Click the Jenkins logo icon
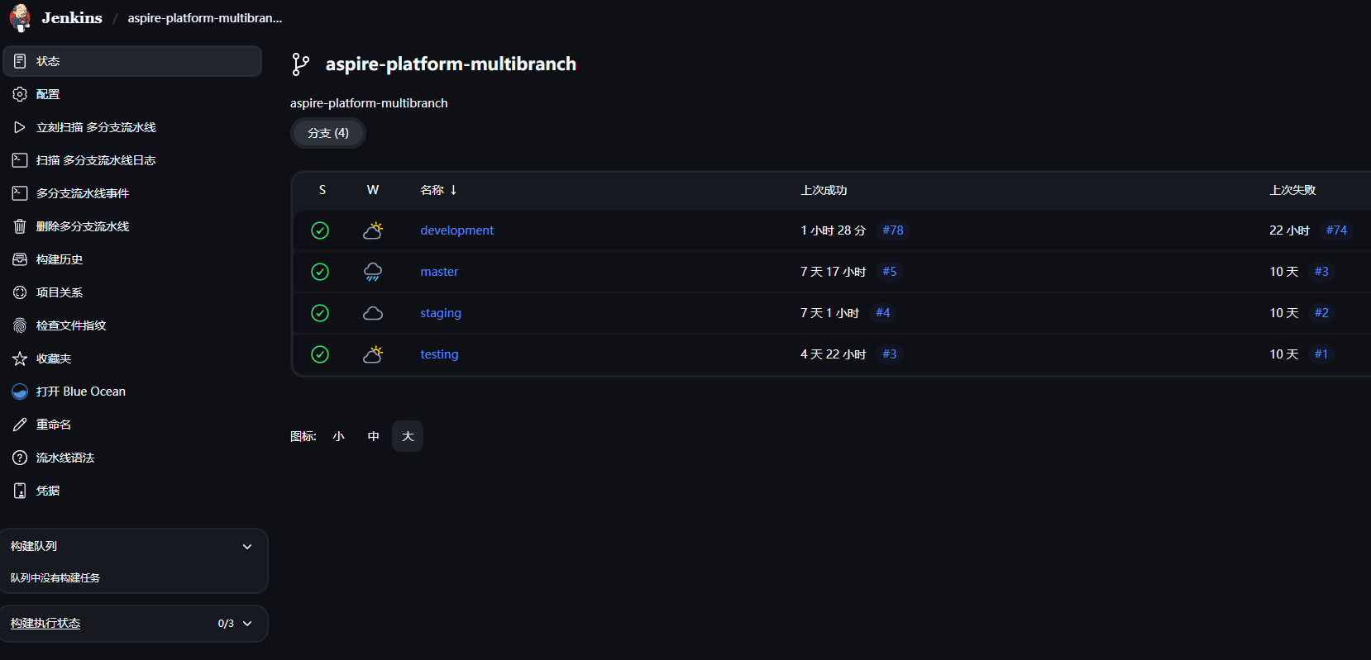 21,17
